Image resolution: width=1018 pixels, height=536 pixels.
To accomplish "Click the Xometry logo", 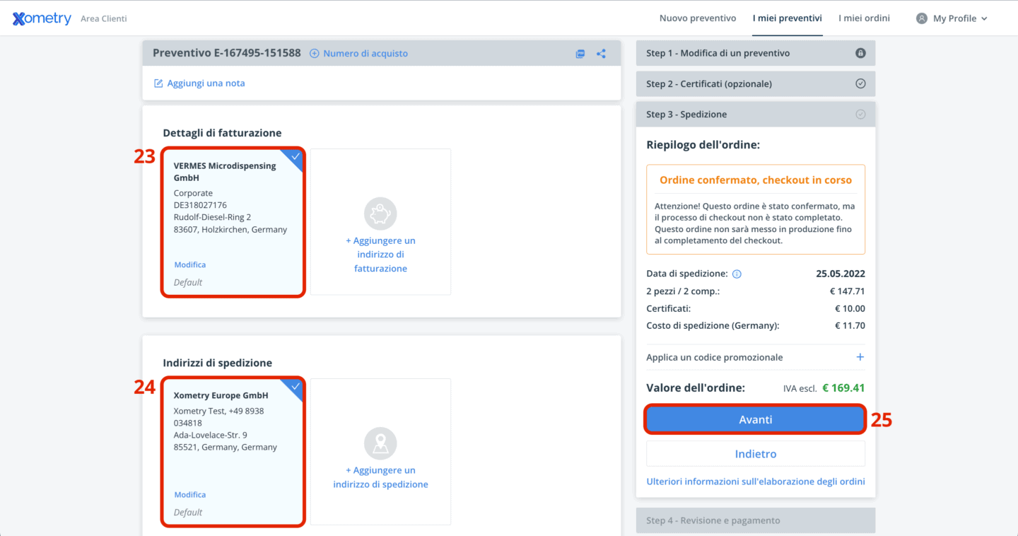I will click(42, 18).
